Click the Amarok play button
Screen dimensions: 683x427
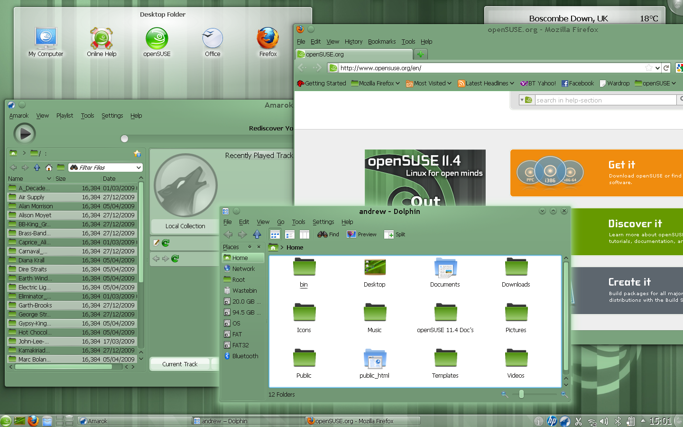[x=25, y=134]
